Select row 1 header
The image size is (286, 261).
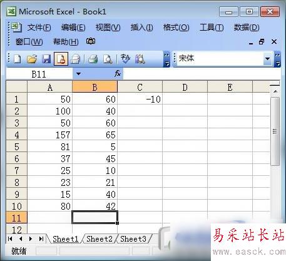tap(17, 99)
